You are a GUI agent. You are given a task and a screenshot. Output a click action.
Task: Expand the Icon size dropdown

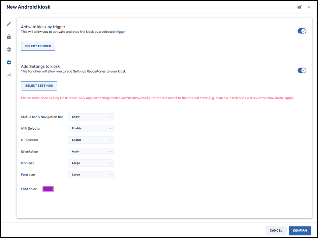click(91, 163)
